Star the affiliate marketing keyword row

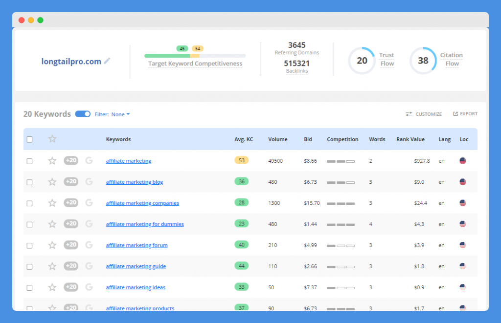pyautogui.click(x=52, y=161)
